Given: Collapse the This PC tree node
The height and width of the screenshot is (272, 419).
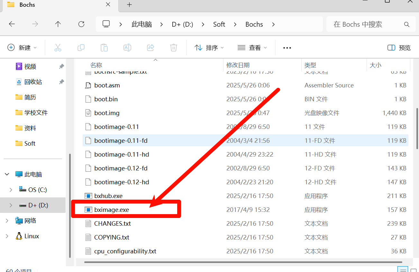Looking at the screenshot, I should tap(7, 174).
